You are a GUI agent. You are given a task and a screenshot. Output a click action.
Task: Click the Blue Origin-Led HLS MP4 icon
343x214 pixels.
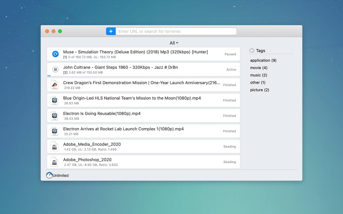tap(54, 100)
